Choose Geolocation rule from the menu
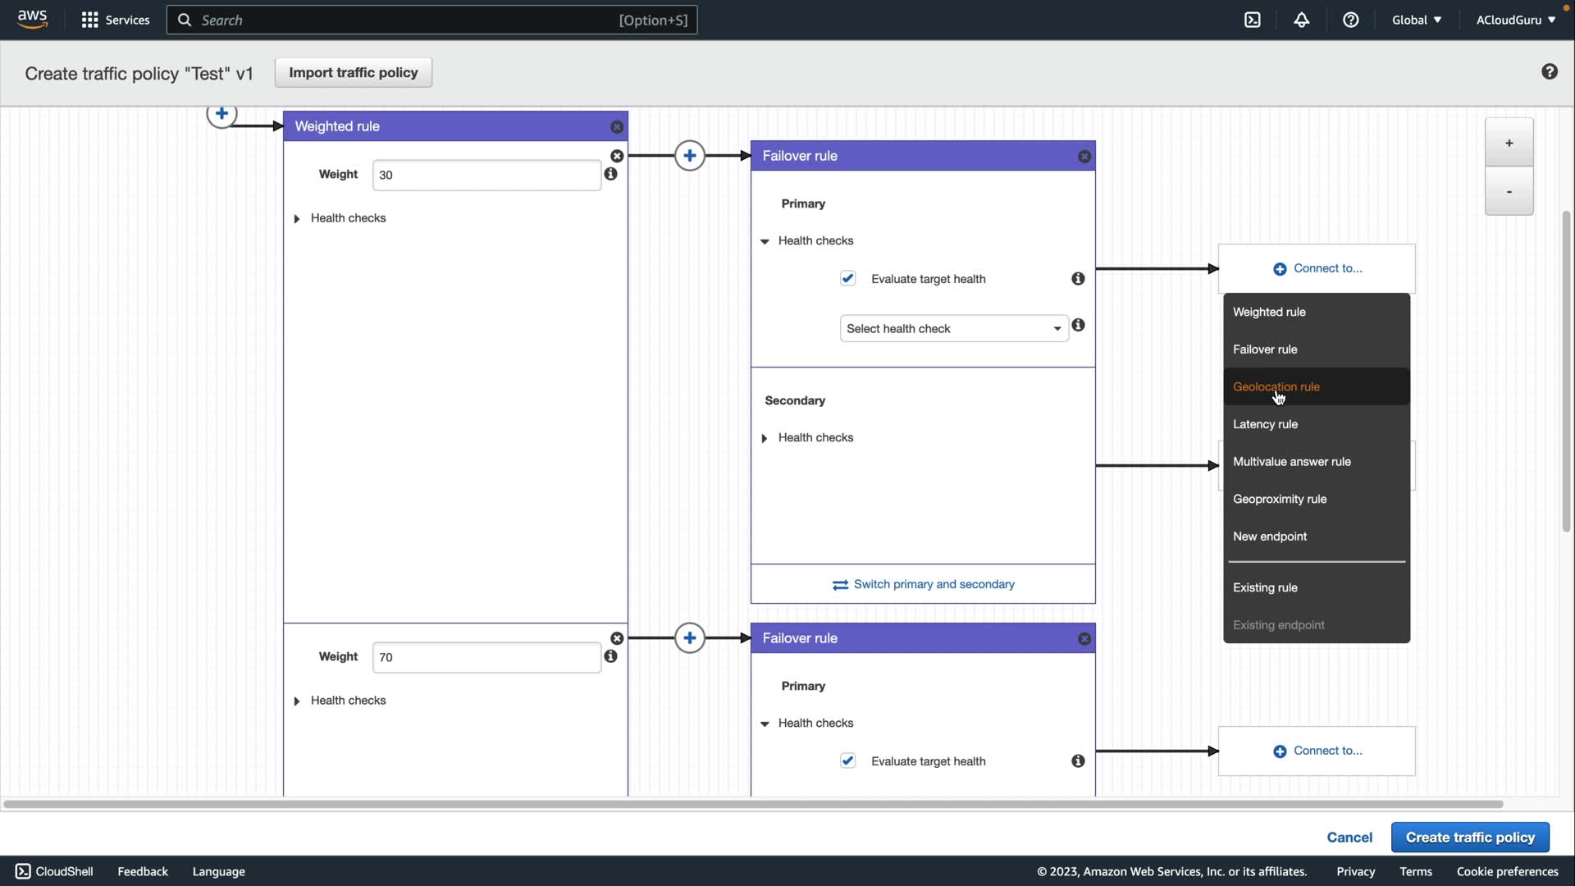Viewport: 1575px width, 886px height. [1276, 387]
